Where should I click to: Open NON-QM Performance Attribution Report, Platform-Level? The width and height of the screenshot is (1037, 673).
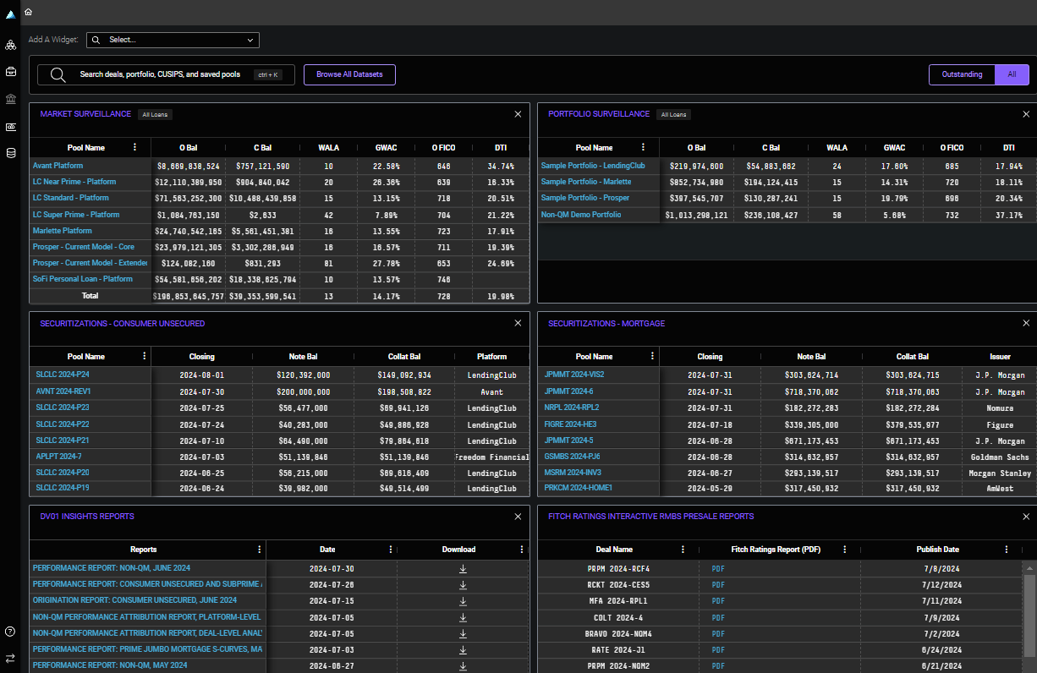click(146, 617)
